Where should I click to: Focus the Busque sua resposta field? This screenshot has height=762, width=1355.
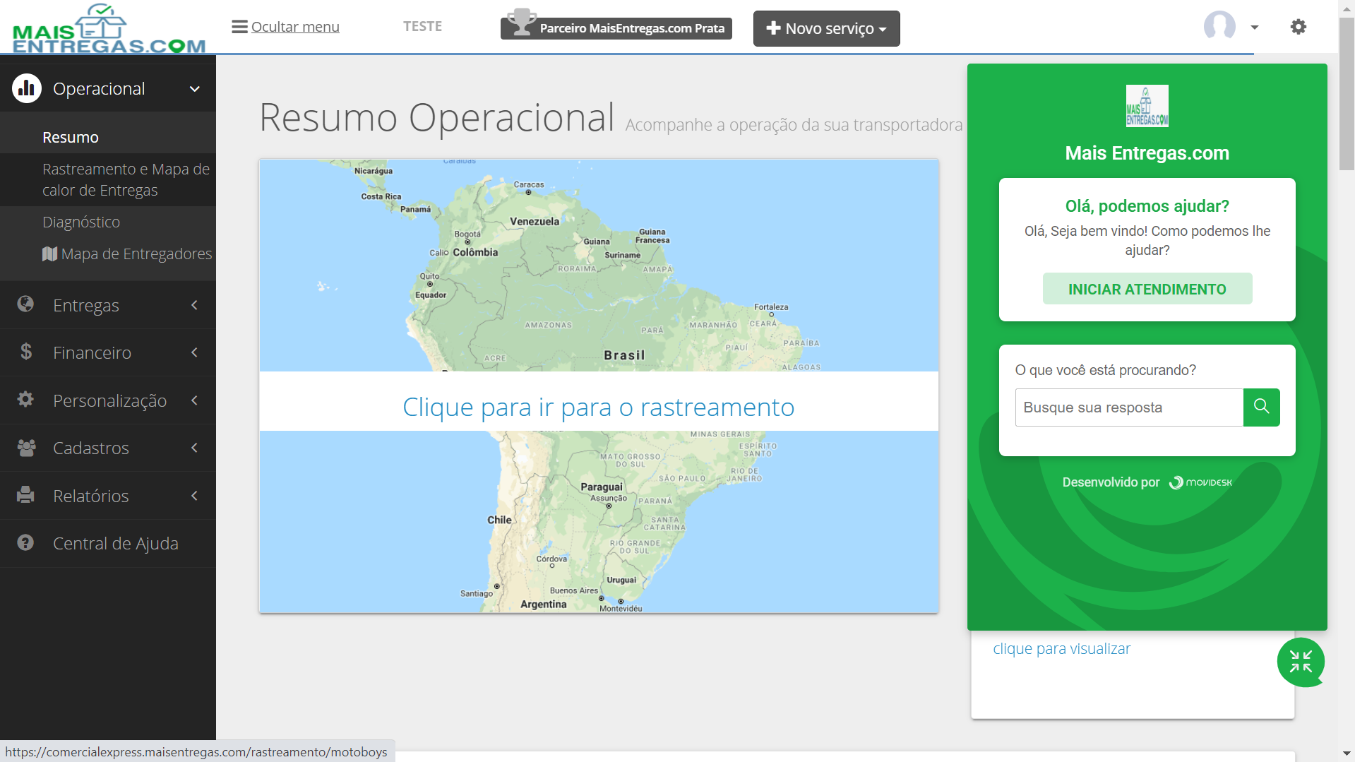(x=1129, y=407)
